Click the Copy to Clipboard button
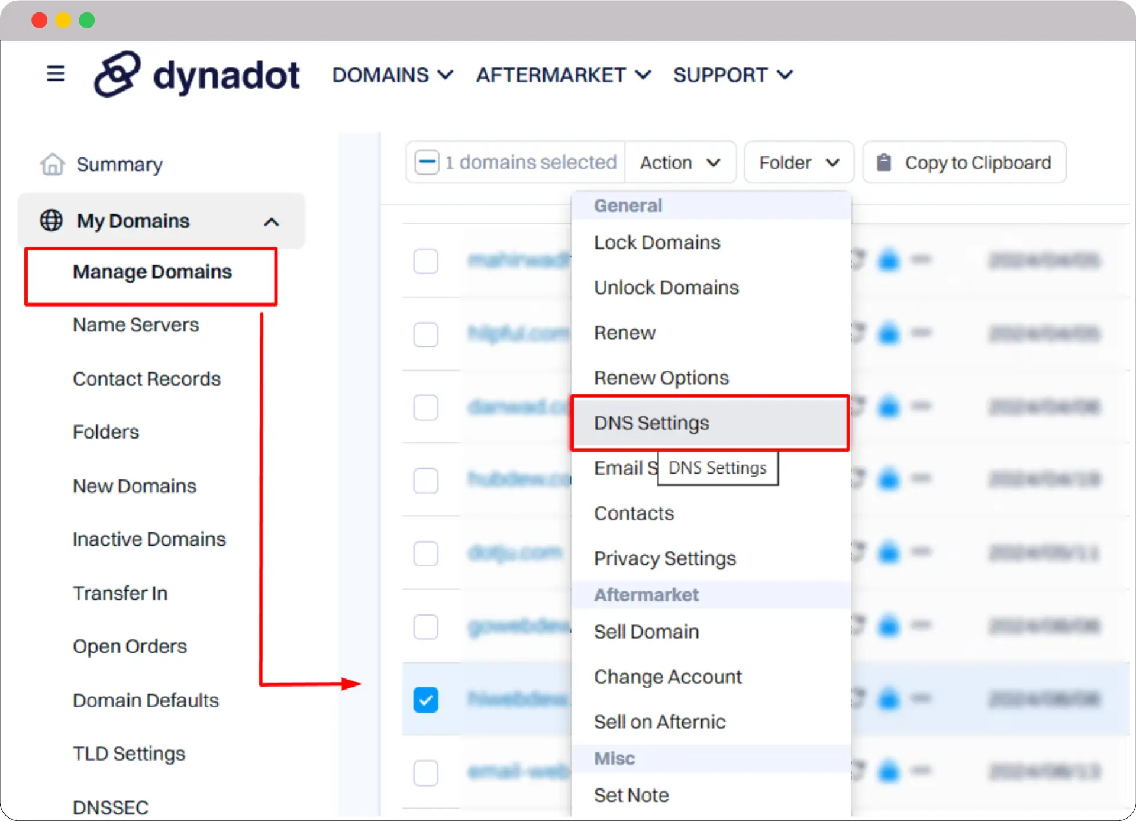Image resolution: width=1136 pixels, height=821 pixels. point(964,162)
